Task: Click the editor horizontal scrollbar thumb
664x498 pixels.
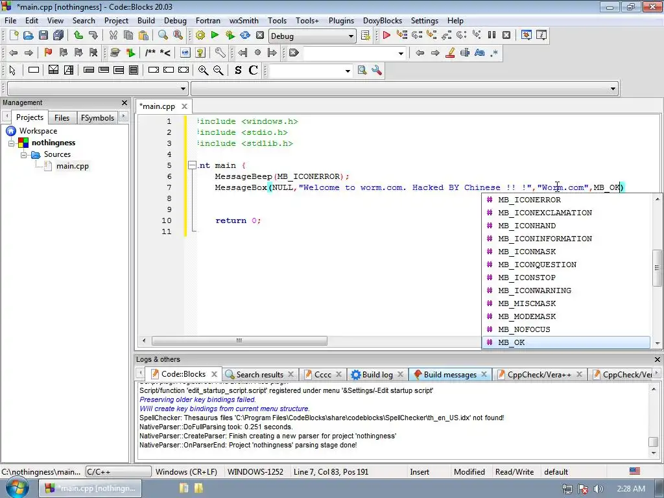Action: (x=239, y=340)
